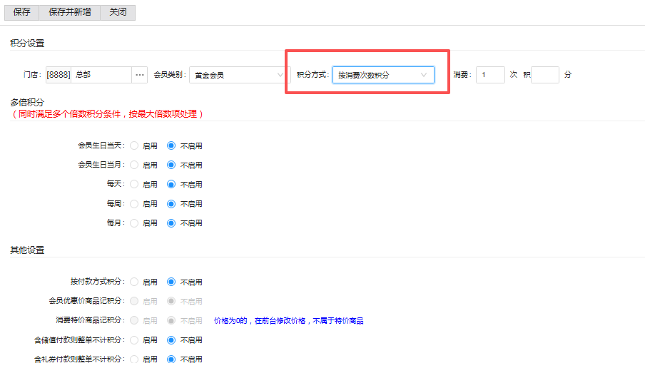Select 启用 for 每天 multiplier
The width and height of the screenshot is (645, 383).
134,184
